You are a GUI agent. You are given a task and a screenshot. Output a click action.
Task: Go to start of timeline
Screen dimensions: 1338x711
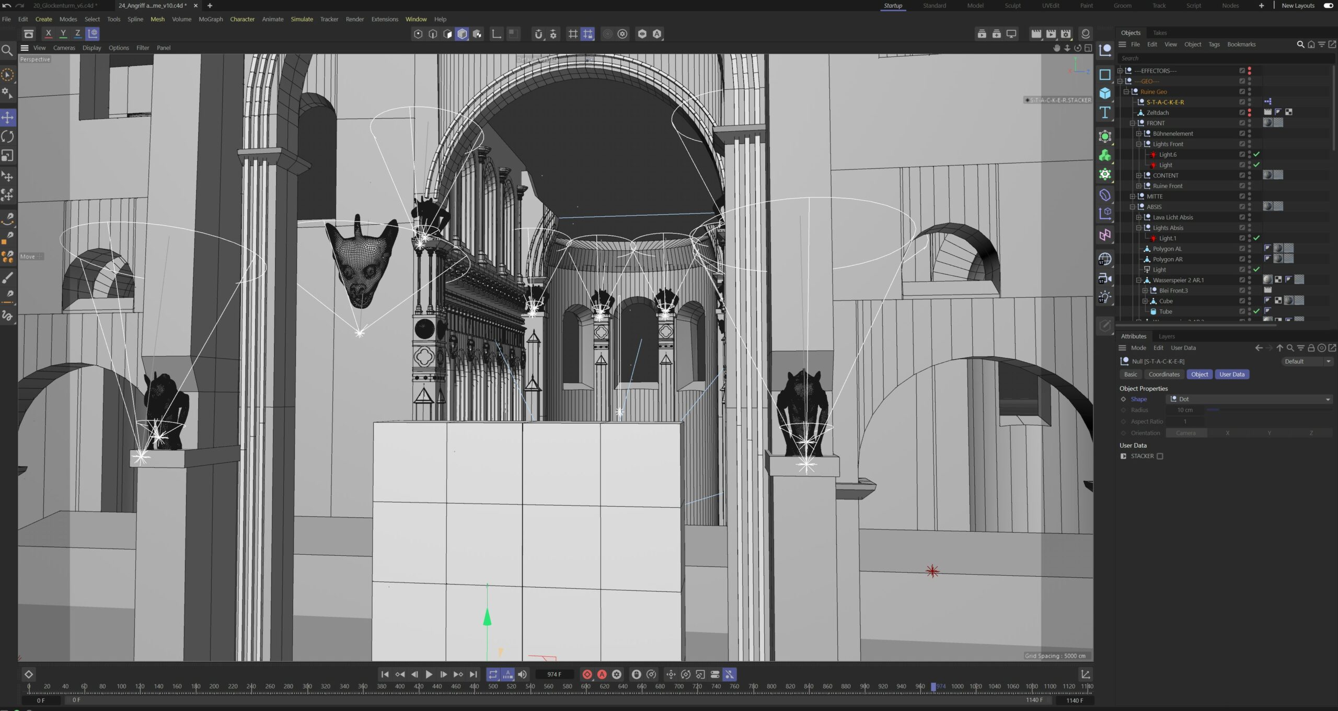(x=385, y=674)
